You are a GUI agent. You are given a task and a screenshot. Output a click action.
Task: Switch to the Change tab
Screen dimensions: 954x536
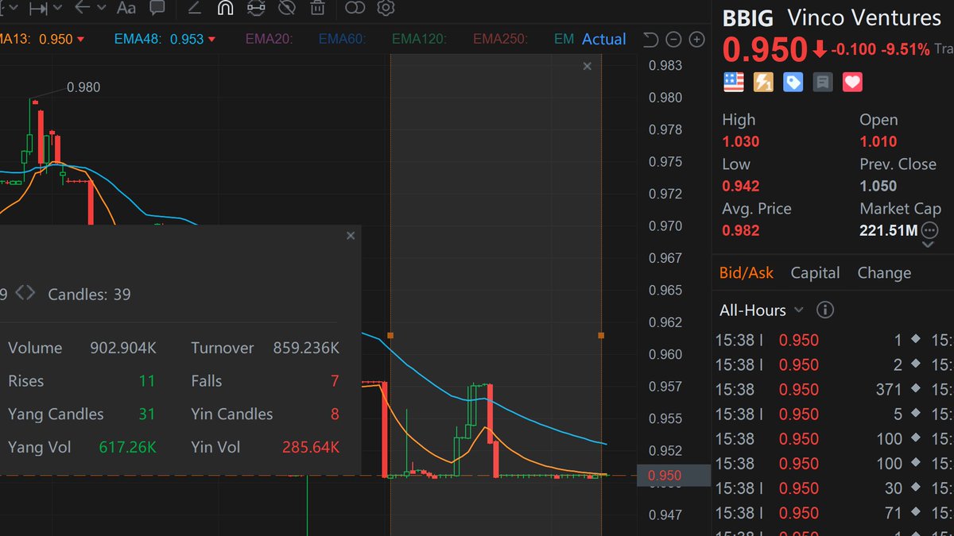(884, 272)
